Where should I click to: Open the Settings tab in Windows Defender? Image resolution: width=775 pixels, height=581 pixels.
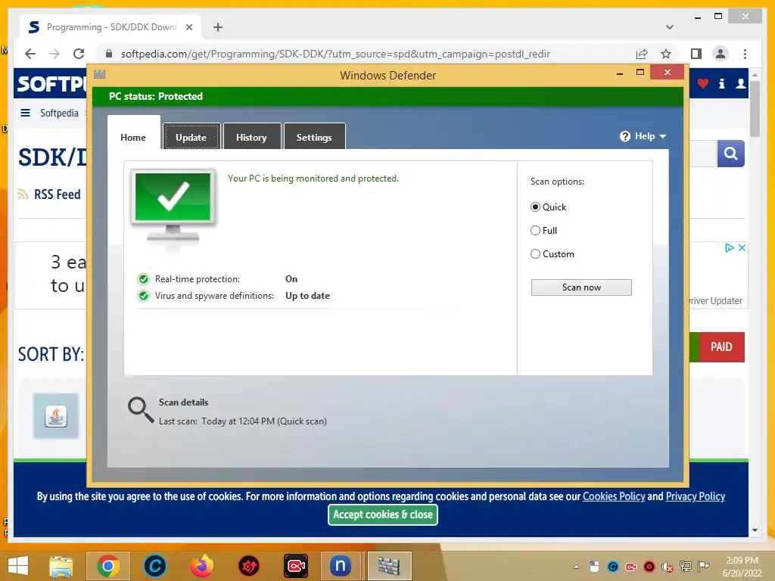(x=314, y=138)
